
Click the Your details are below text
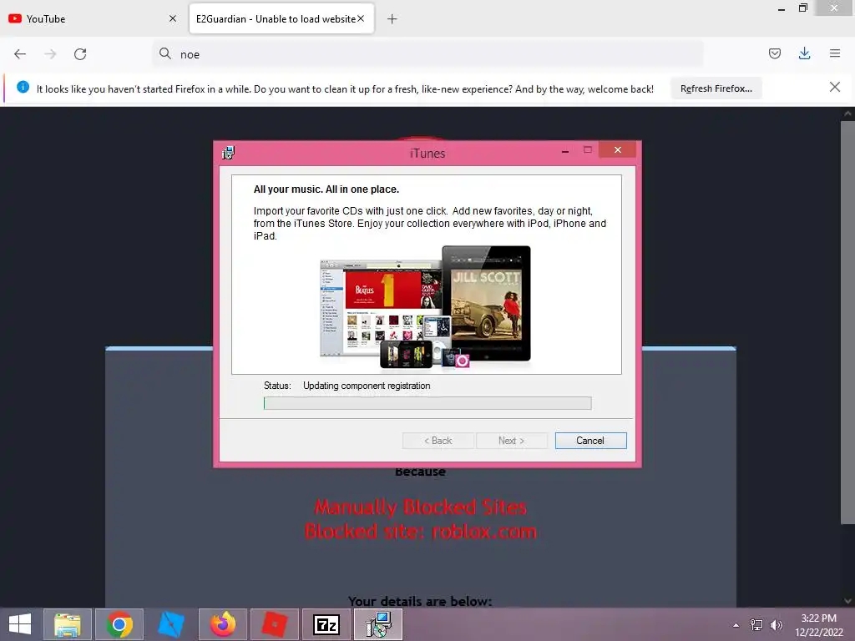click(x=420, y=601)
